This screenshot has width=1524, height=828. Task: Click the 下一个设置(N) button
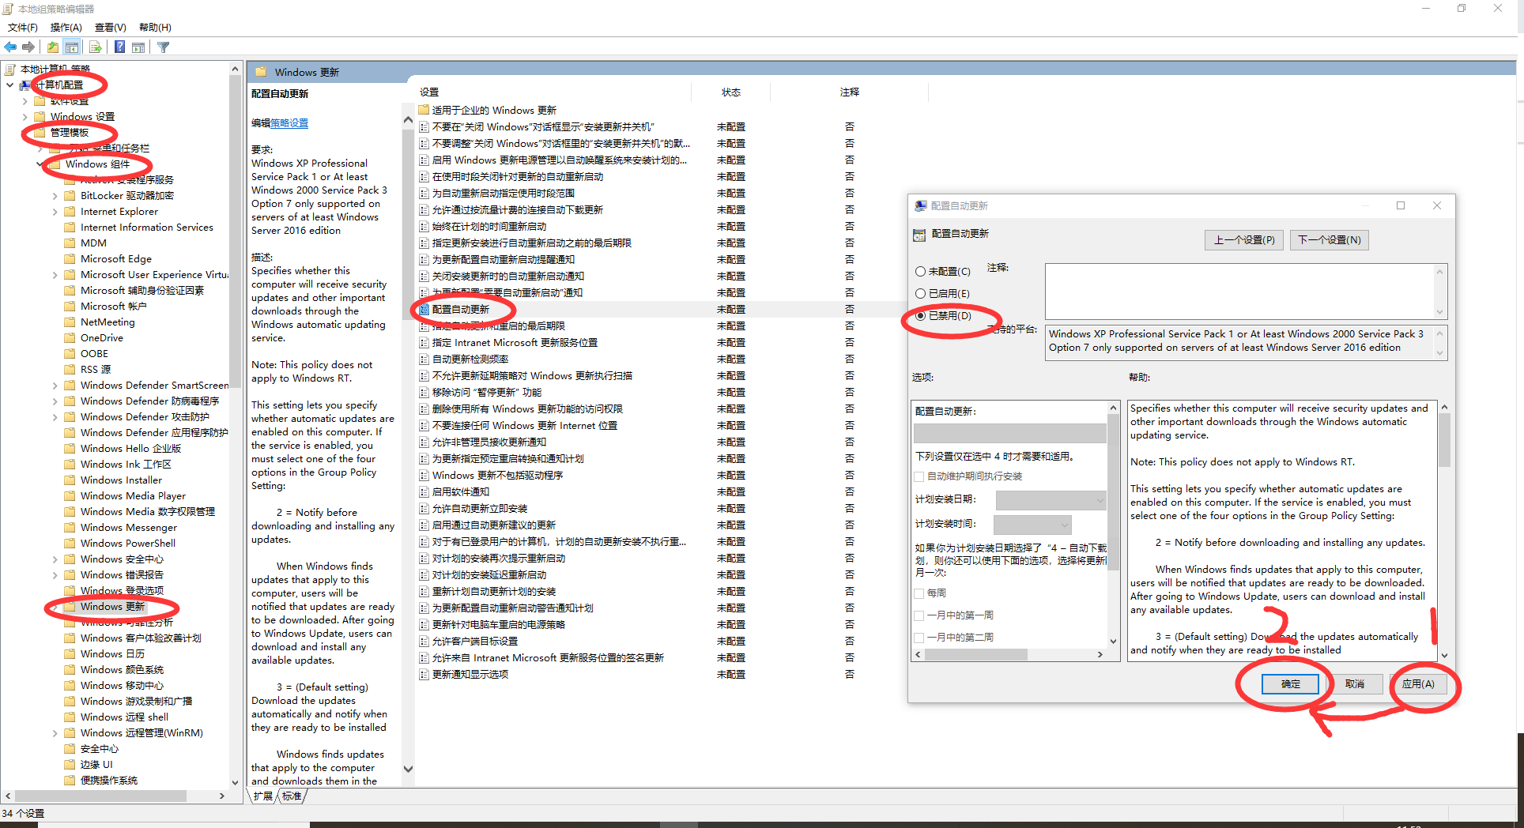[1330, 239]
